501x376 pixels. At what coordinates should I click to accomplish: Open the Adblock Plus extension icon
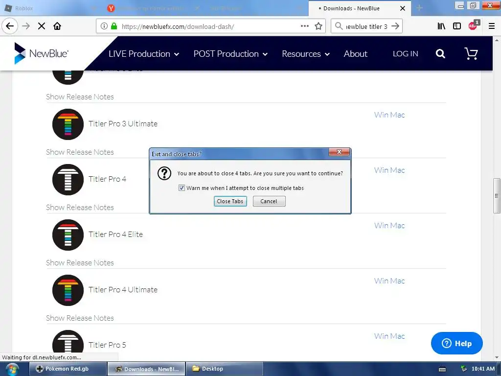[x=473, y=25]
